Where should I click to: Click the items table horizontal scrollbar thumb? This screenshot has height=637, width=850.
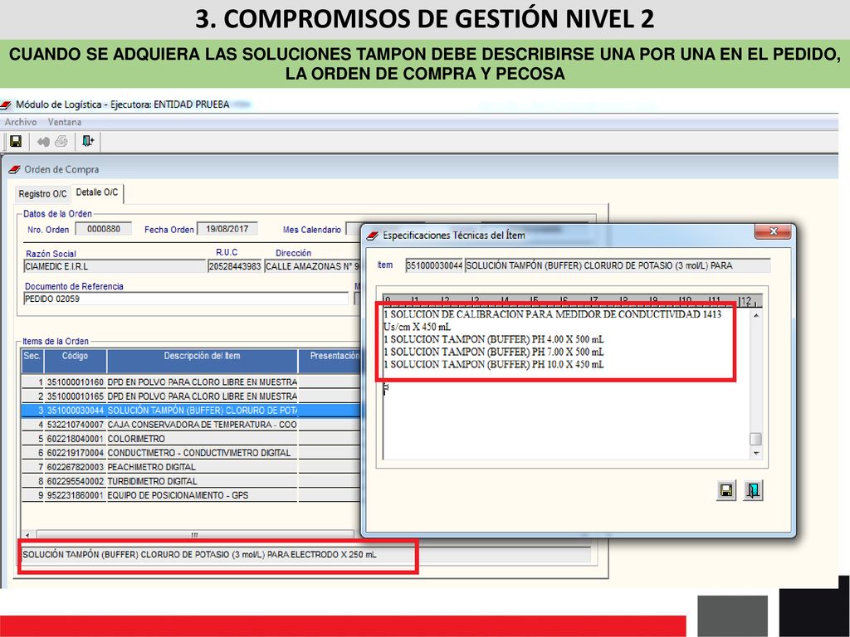[194, 535]
